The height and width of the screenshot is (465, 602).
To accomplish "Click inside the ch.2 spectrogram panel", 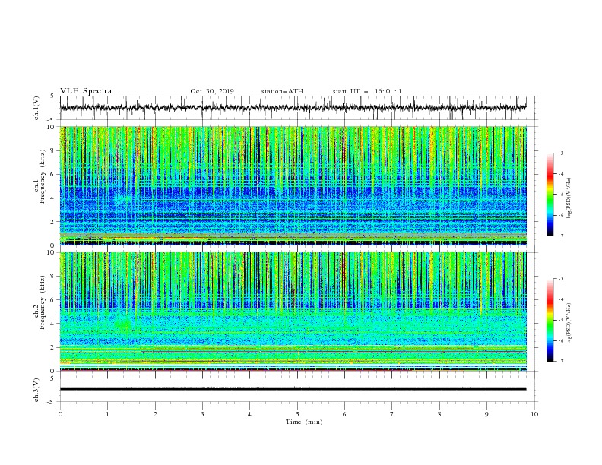I will click(293, 312).
